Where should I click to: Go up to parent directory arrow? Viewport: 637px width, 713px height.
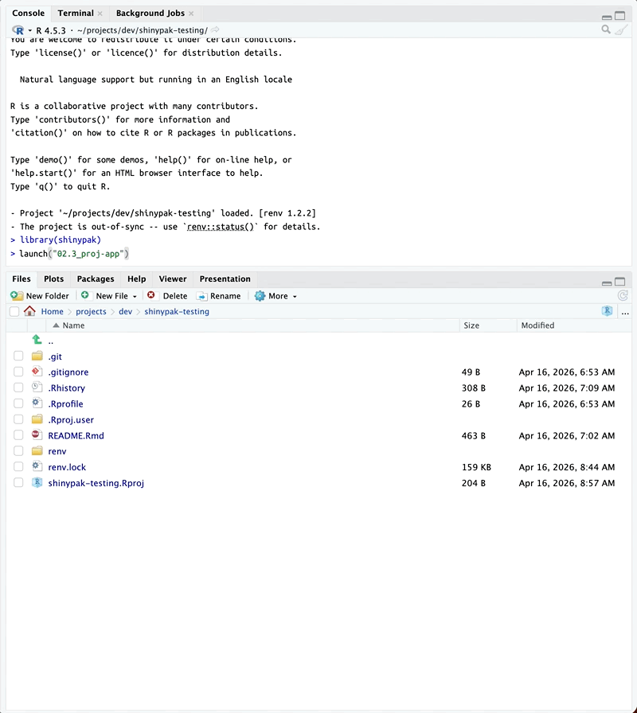coord(37,341)
